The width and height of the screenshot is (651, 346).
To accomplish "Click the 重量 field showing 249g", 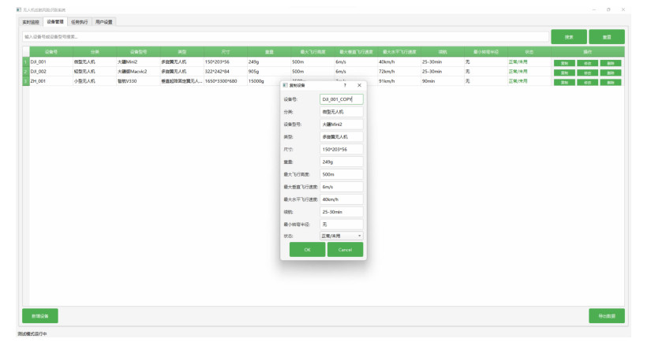I will click(341, 162).
